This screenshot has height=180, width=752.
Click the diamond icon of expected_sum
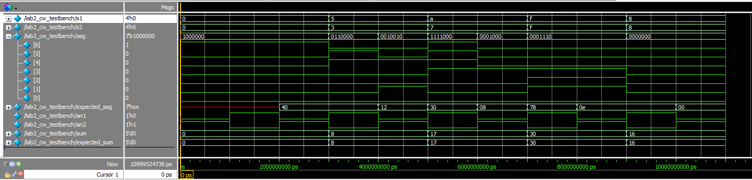tap(17, 142)
